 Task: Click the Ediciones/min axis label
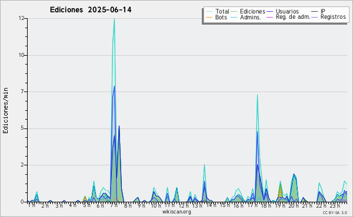pyautogui.click(x=5, y=110)
